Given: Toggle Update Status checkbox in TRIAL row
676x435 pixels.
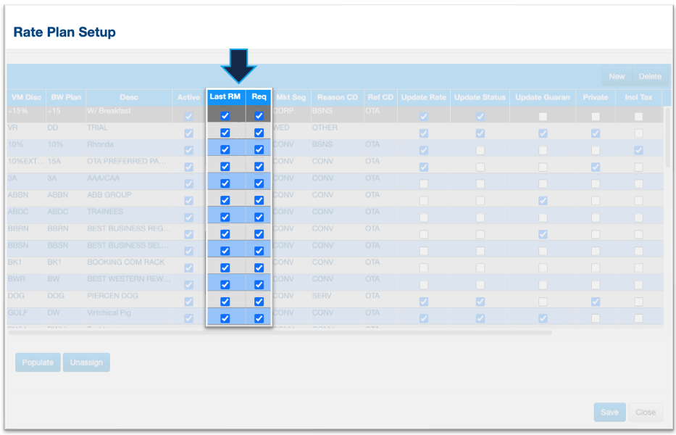Looking at the screenshot, I should (480, 133).
